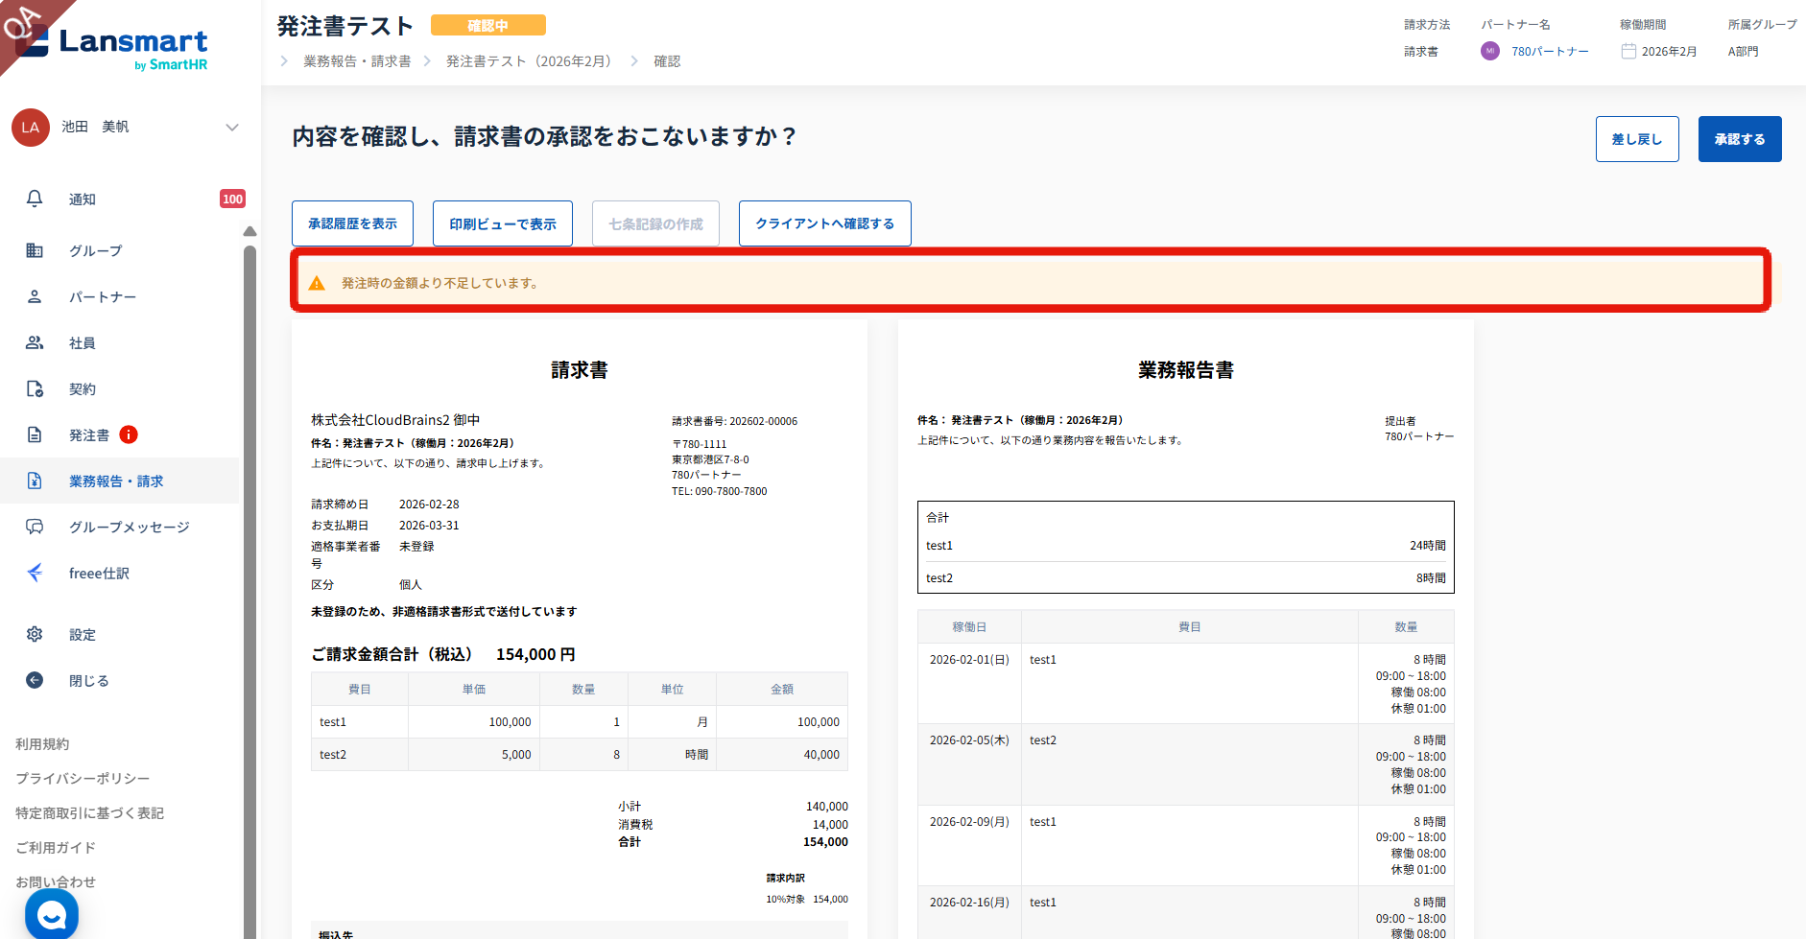This screenshot has width=1806, height=939.
Task: Open the 契約 document icon
Action: point(35,388)
